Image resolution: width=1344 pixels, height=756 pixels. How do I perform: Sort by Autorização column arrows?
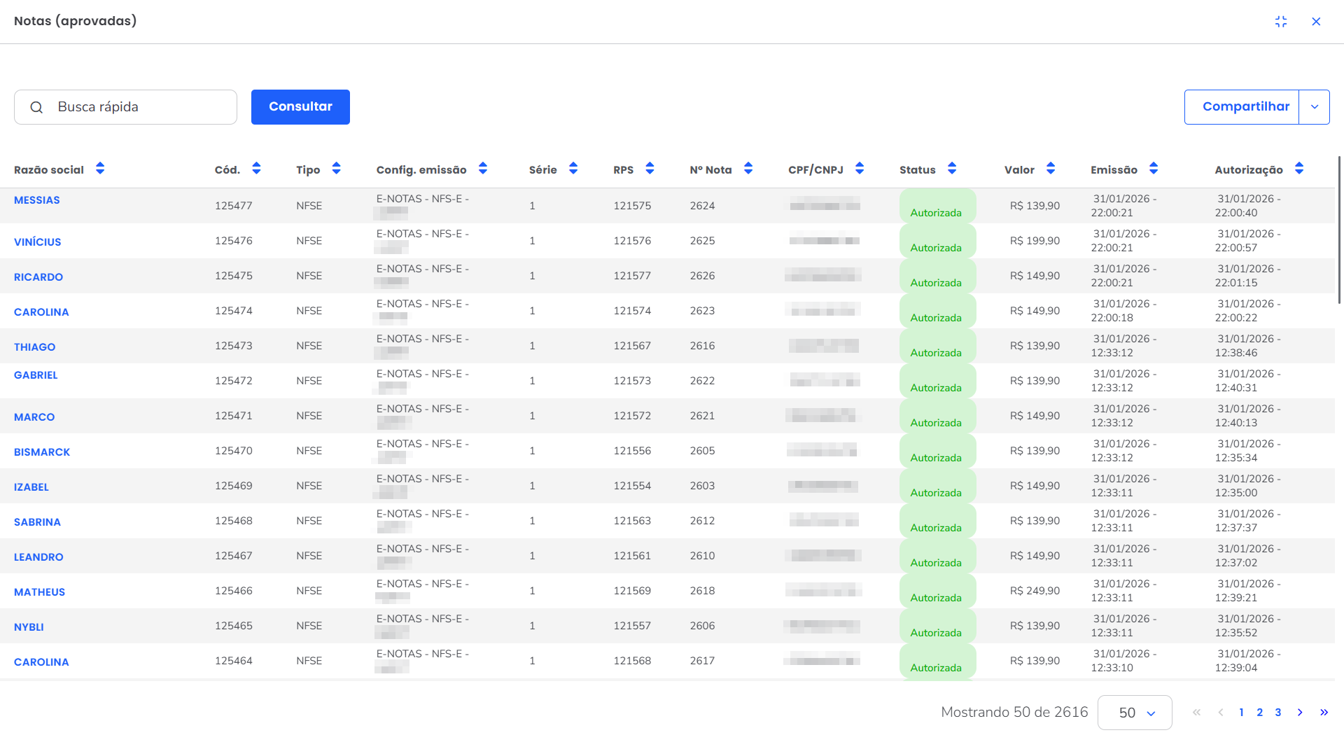(1299, 169)
